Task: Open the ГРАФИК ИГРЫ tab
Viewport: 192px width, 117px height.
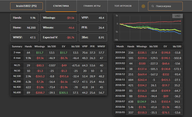Action: pyautogui.click(x=92, y=6)
